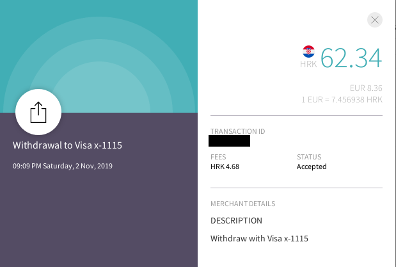The height and width of the screenshot is (267, 396).
Task: Click the EUR 8.36 converted amount
Action: pyautogui.click(x=366, y=88)
